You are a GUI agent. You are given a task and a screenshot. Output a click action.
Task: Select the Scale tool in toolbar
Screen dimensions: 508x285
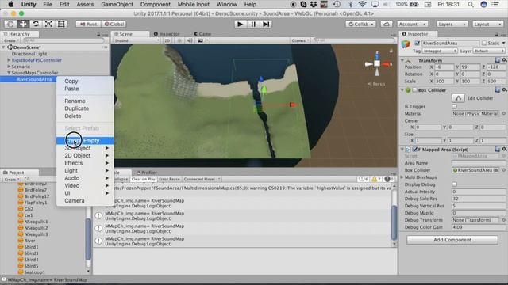click(x=48, y=24)
